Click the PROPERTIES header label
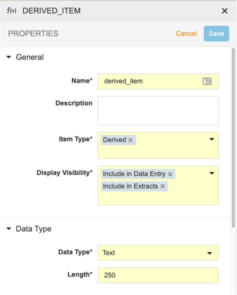The height and width of the screenshot is (295, 237). (33, 34)
